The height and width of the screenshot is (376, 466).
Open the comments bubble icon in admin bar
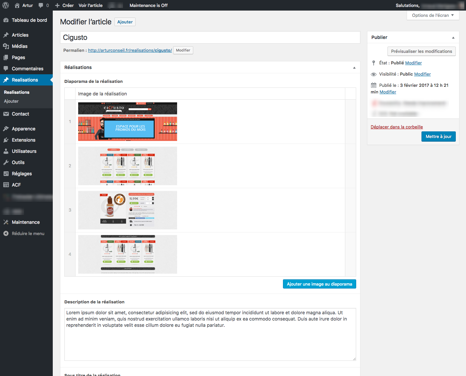[41, 5]
